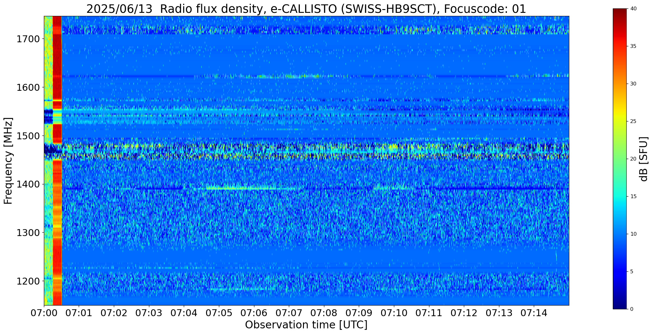Click the 07:04 time tick label
653x334 pixels.
184,313
